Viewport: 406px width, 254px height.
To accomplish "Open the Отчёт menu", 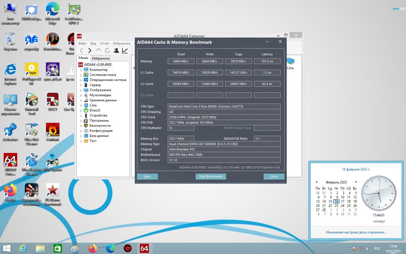I will pos(105,43).
